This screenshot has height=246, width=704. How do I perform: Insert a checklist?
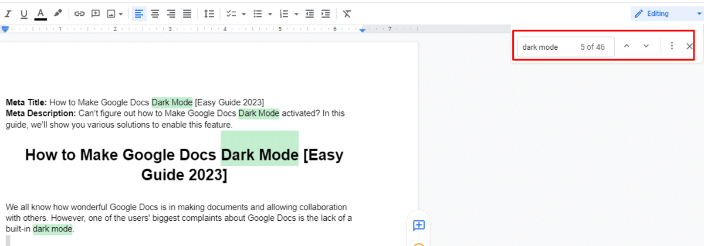[231, 13]
